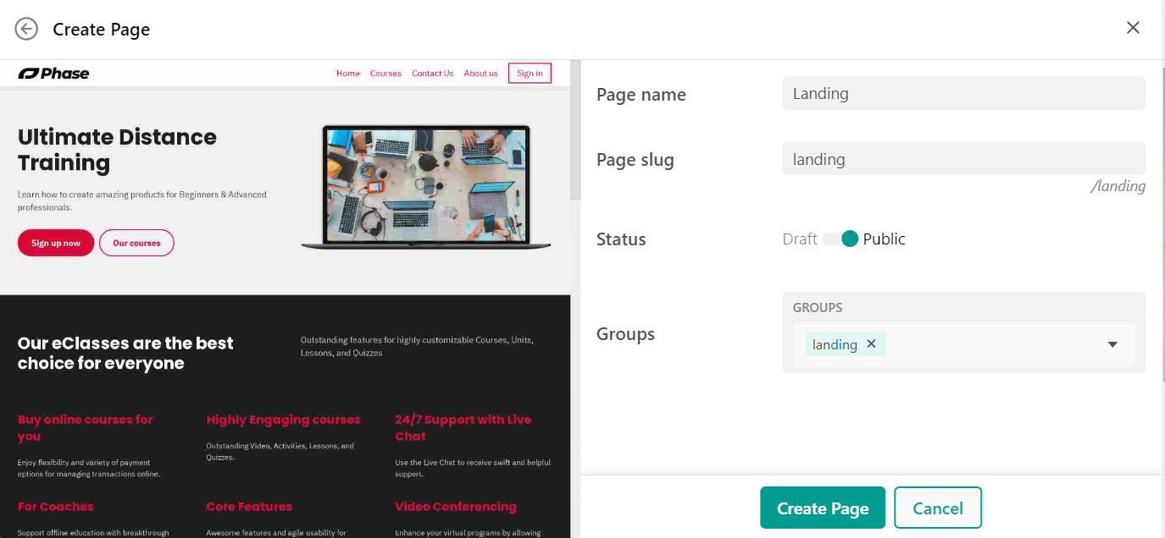Click the Sign up now button

point(56,243)
